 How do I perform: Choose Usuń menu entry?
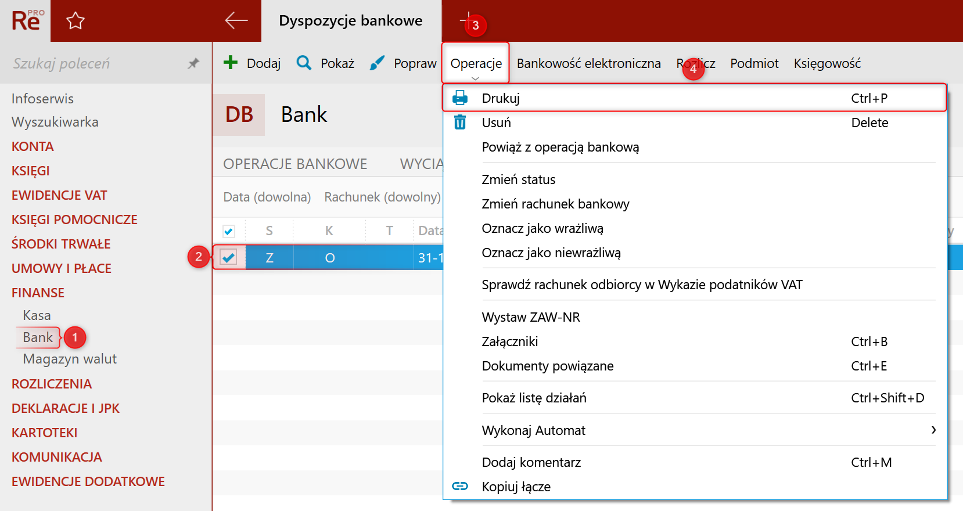click(x=695, y=122)
